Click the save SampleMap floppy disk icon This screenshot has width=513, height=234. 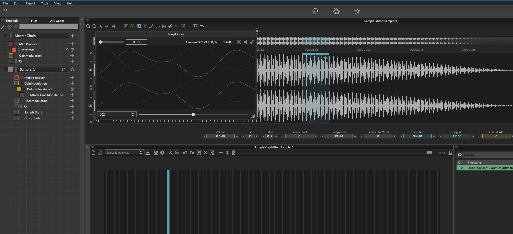156,153
